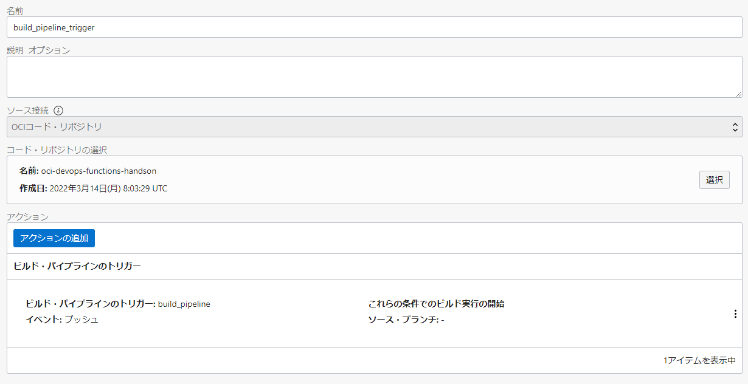Viewport: 748px width, 384px height.
Task: Click the 1アイテムを表示中 item count
Action: click(x=699, y=360)
